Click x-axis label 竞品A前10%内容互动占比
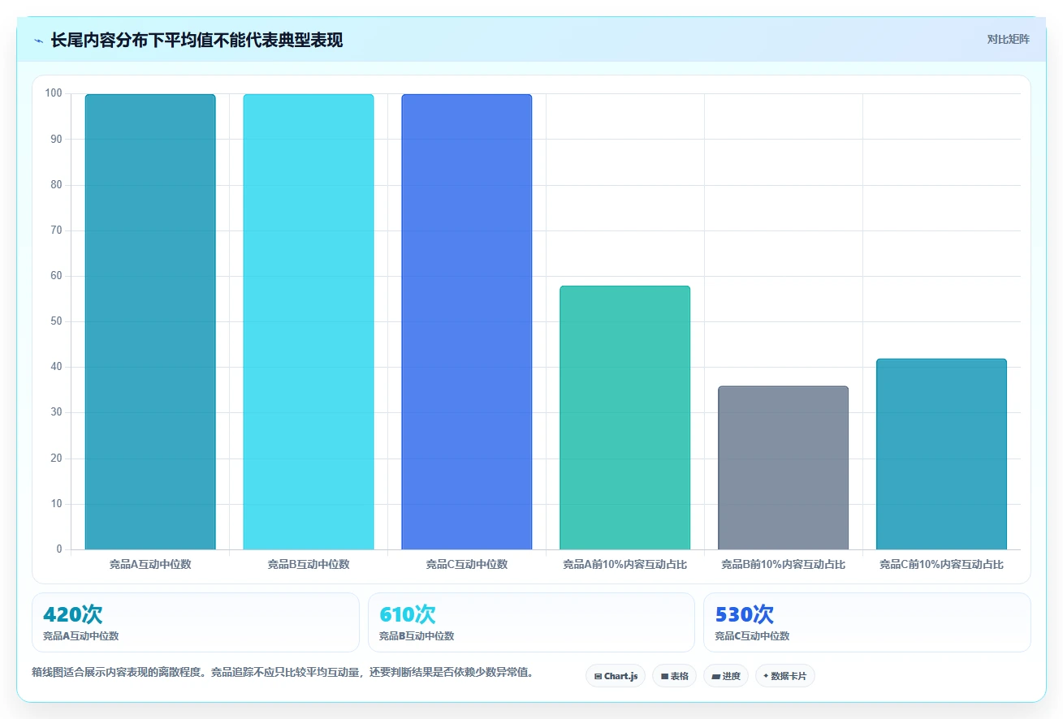Viewport: 1063px width, 719px height. pos(625,564)
